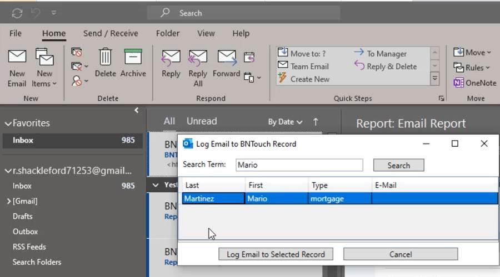The image size is (500, 277).
Task: Select the Mario cell in results
Action: (277, 198)
